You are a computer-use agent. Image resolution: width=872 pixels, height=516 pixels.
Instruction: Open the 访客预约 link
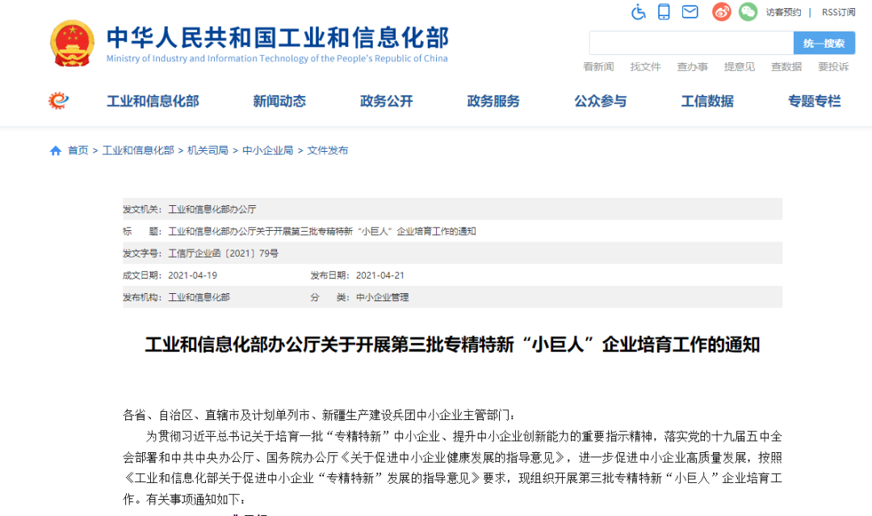[x=783, y=12]
